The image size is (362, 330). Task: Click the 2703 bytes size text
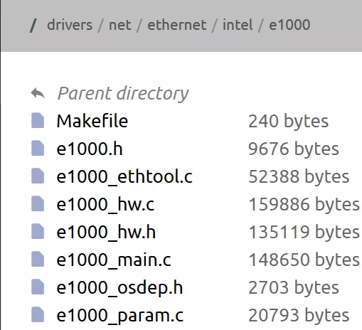point(294,287)
